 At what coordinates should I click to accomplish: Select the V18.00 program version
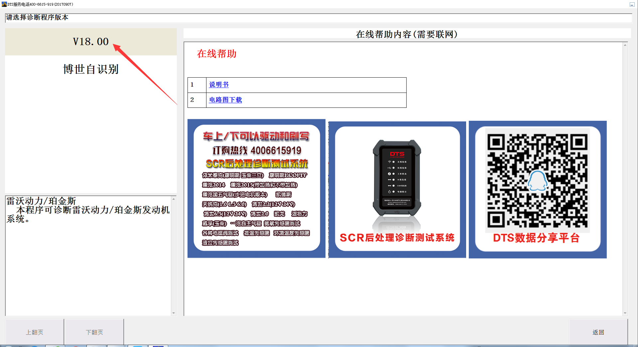[91, 41]
